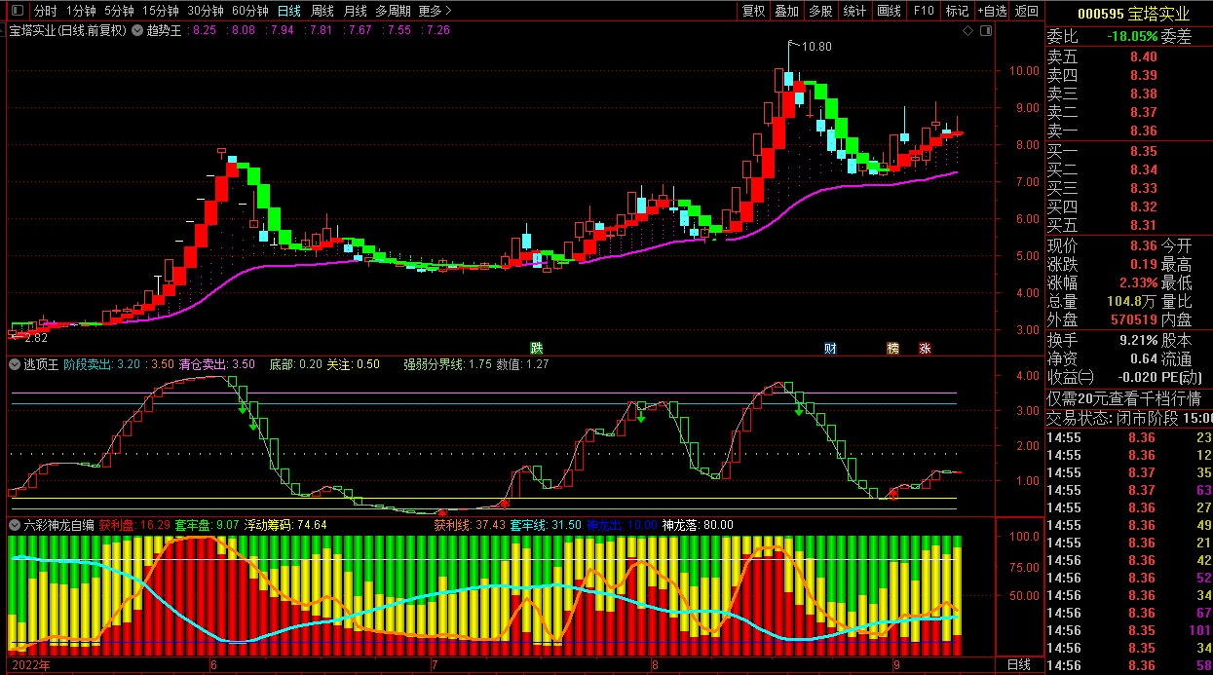The width and height of the screenshot is (1213, 675).
Task: Switch to the 周线 weekly period tab
Action: 322,12
